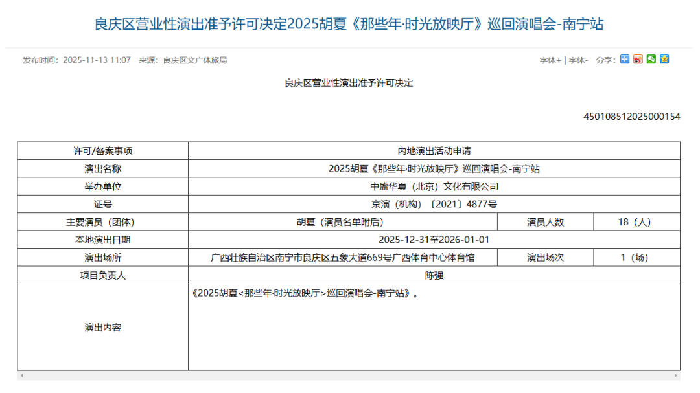
Task: Share to Qzone using star icon
Action: pos(664,60)
